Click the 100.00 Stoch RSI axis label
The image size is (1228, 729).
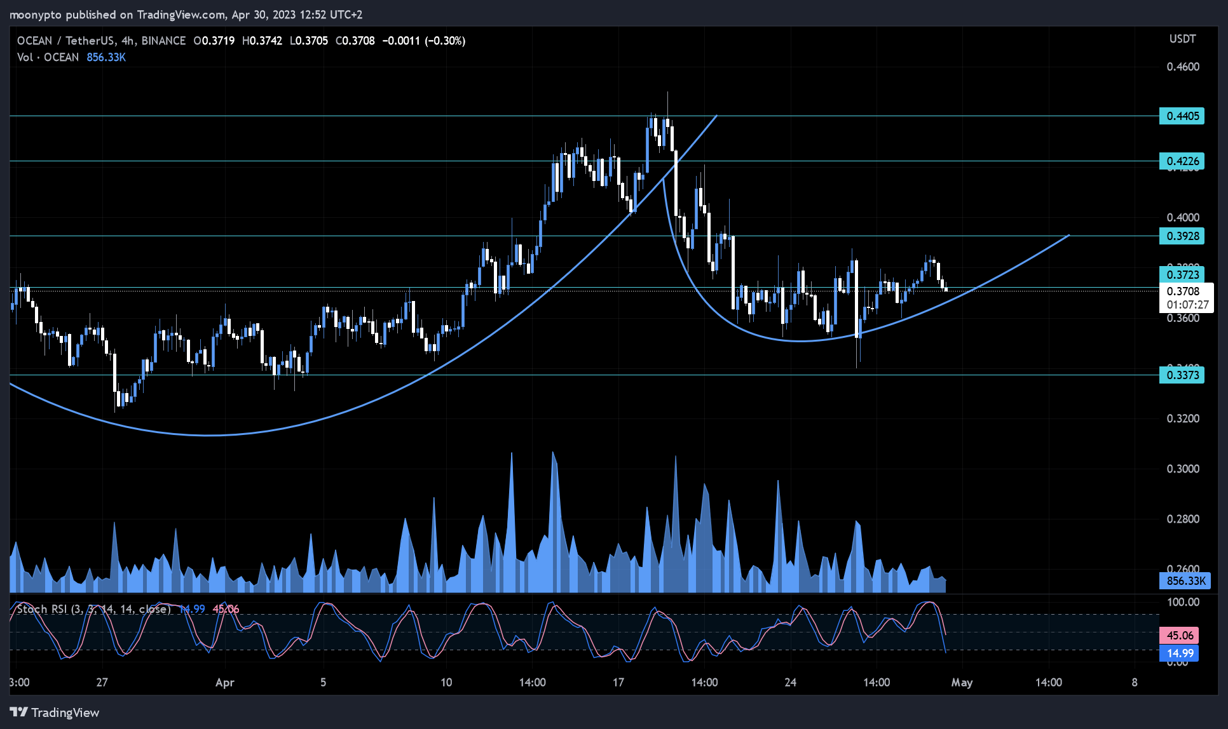1183,602
